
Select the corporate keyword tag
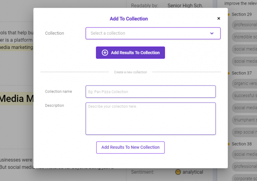point(244,178)
